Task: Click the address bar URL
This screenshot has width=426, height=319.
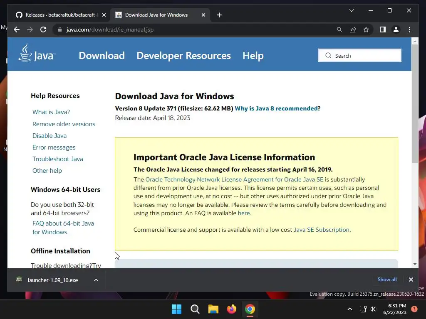Action: (x=110, y=29)
